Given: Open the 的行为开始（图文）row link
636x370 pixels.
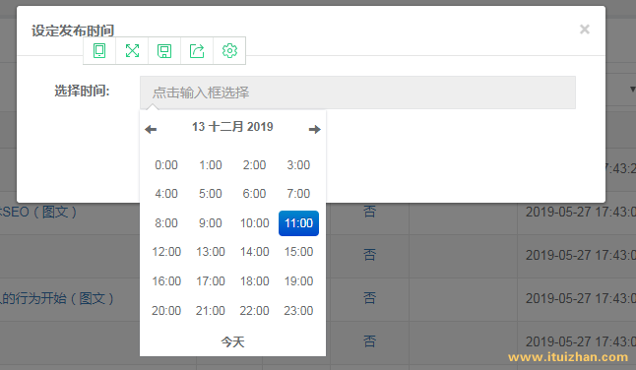Looking at the screenshot, I should [57, 299].
